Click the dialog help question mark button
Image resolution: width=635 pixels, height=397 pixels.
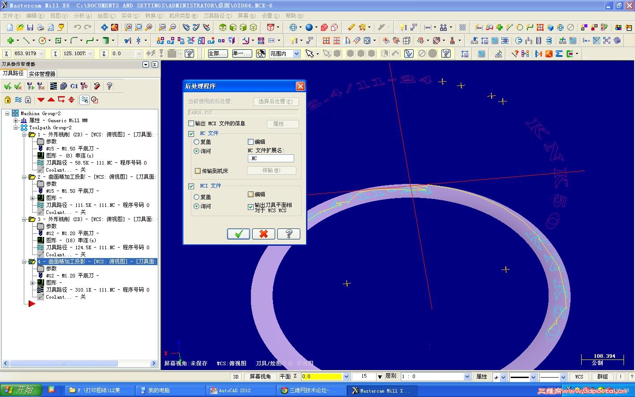[x=289, y=234]
